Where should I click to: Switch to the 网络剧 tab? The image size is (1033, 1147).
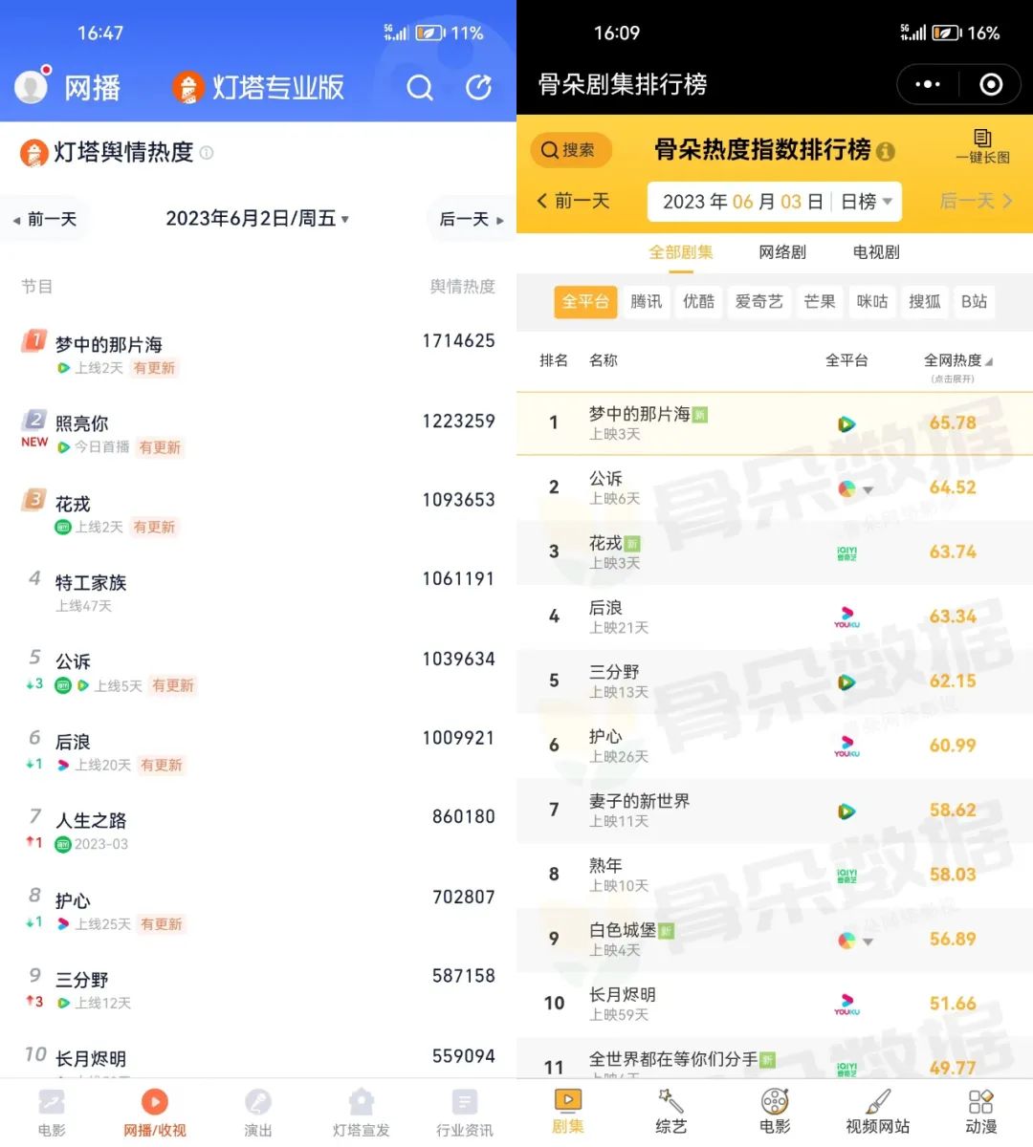click(x=782, y=251)
